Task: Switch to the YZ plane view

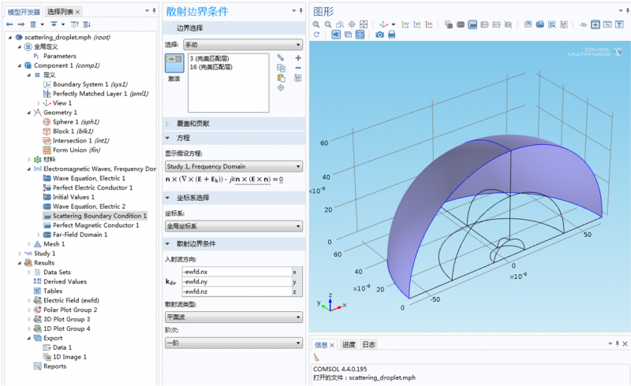Action: point(417,24)
